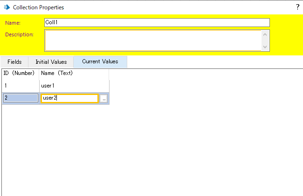Select the Current Values tab

click(x=100, y=61)
